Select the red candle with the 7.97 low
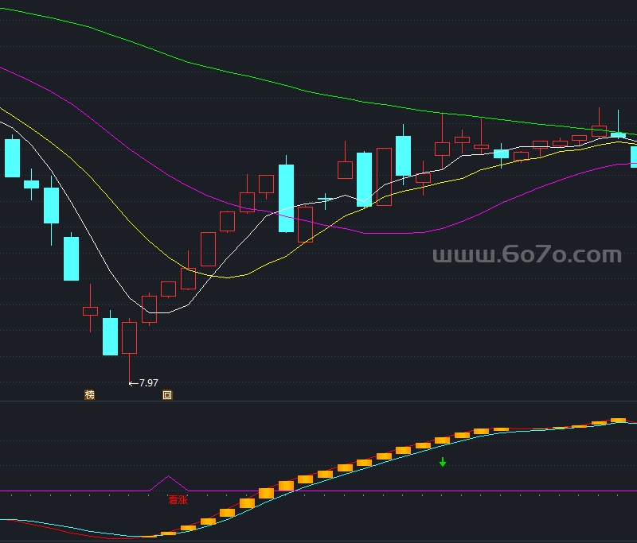637x543 pixels. (129, 338)
